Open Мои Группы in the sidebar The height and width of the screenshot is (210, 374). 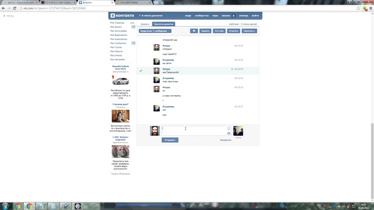tap(116, 47)
